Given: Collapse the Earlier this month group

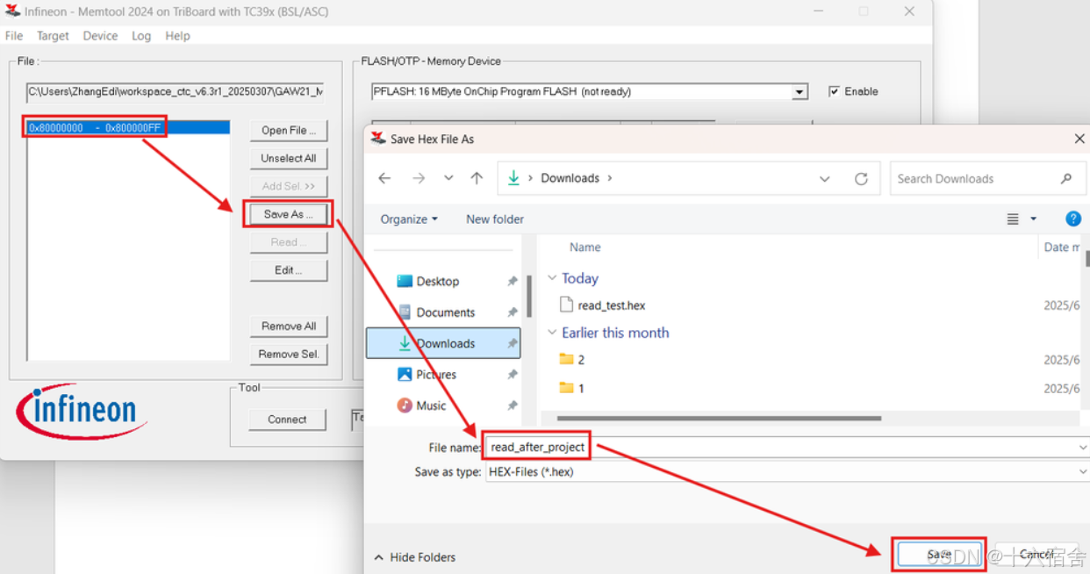Looking at the screenshot, I should point(552,333).
